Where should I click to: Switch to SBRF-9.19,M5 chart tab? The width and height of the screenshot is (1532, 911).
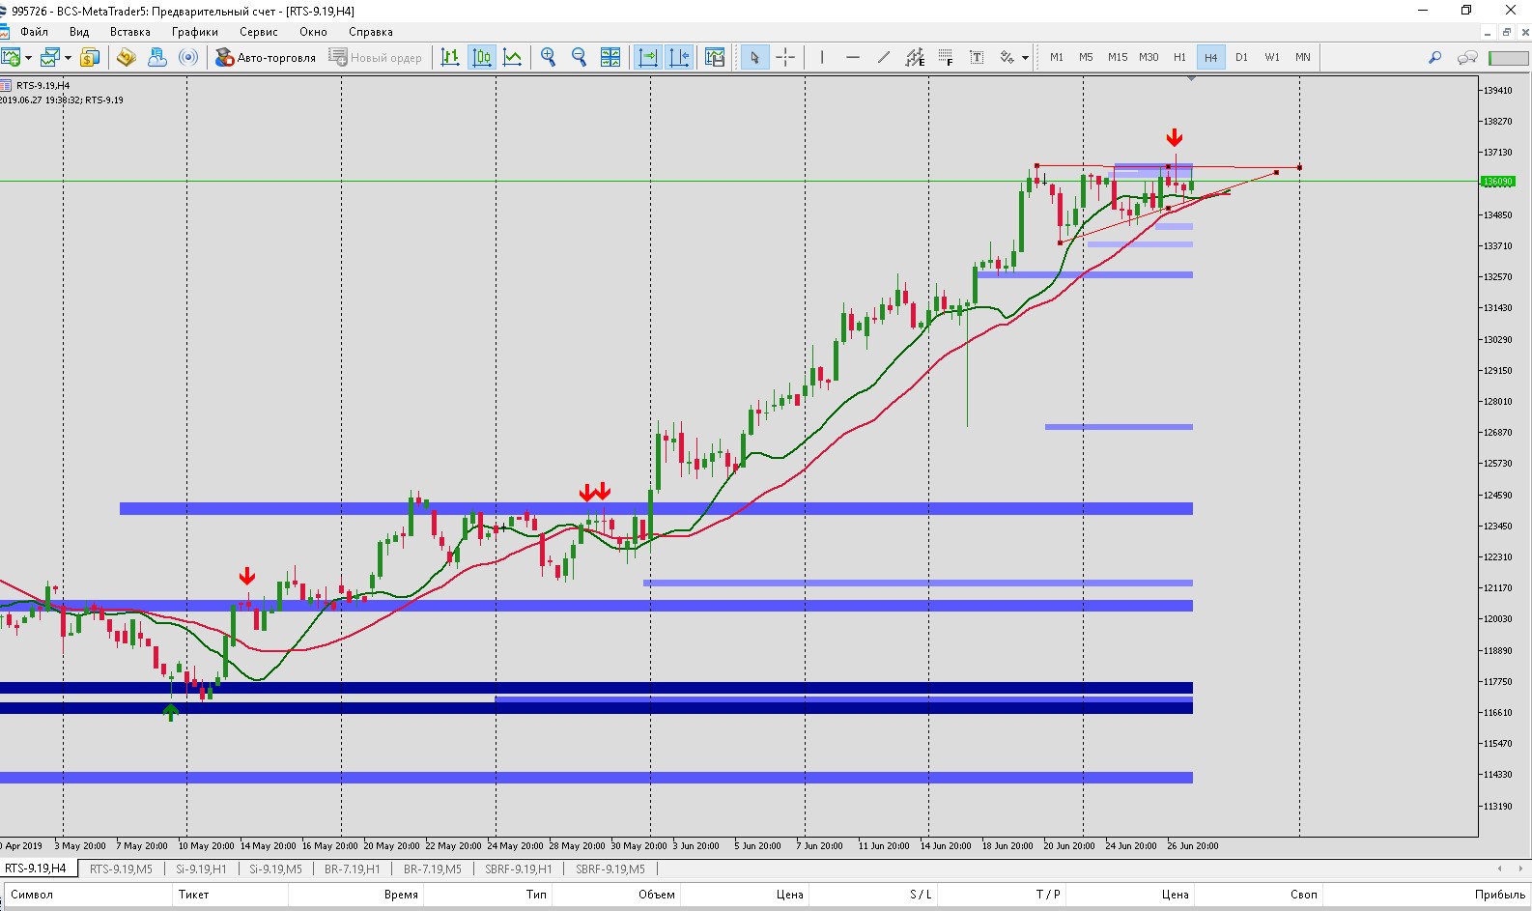click(610, 869)
